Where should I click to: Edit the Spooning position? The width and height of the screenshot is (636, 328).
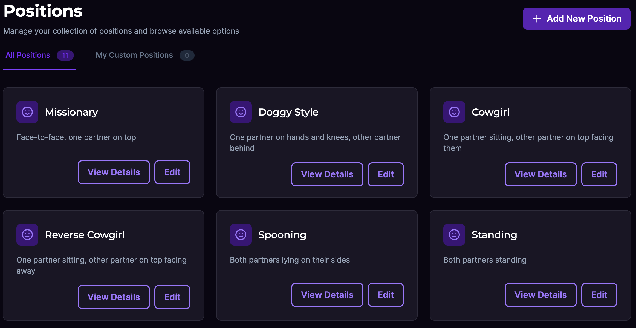(x=386, y=295)
